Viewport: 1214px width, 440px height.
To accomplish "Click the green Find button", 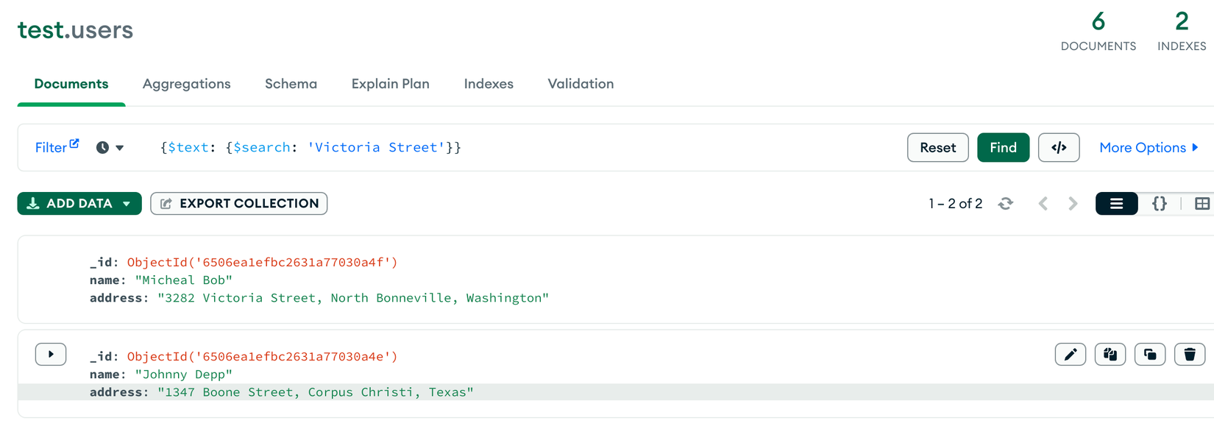I will (1003, 148).
